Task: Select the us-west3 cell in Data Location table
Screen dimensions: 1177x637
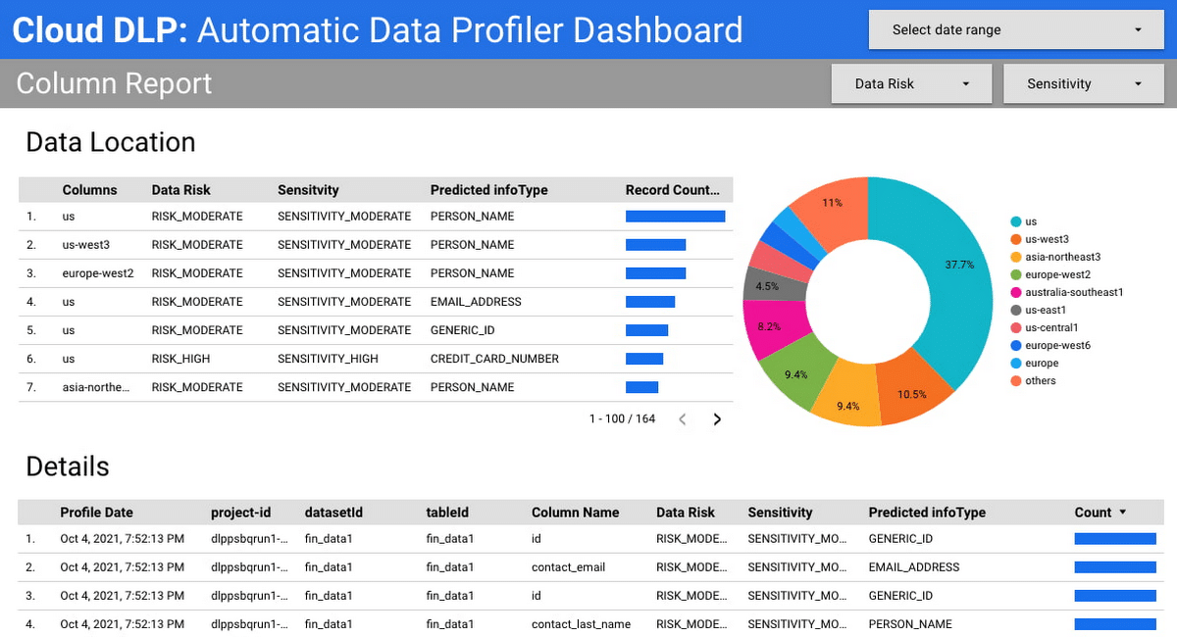Action: point(86,245)
